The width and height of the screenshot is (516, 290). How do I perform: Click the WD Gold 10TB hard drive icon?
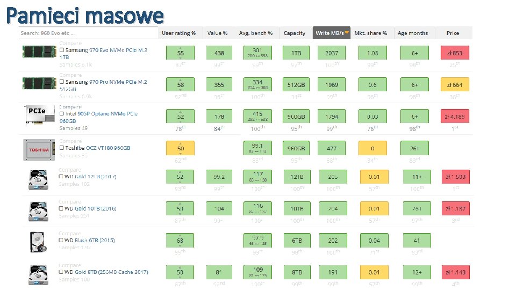tap(39, 212)
